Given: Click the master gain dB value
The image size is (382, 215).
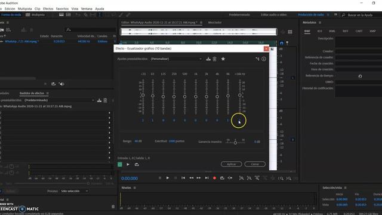Looking at the screenshot, I should 257,142.
